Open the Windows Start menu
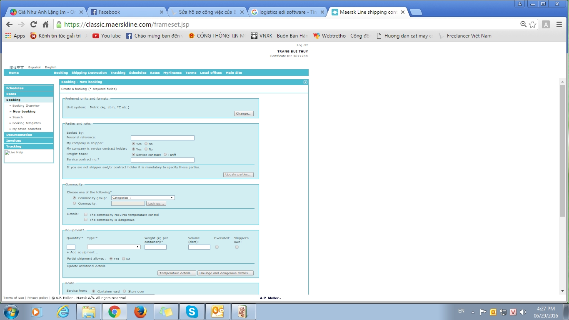569x320 pixels. tap(11, 311)
